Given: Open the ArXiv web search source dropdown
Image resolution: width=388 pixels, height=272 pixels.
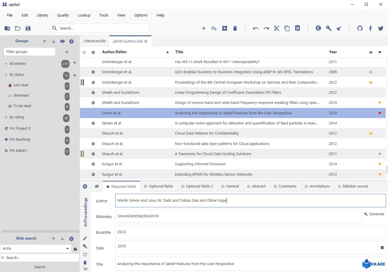Looking at the screenshot, I should point(67,249).
